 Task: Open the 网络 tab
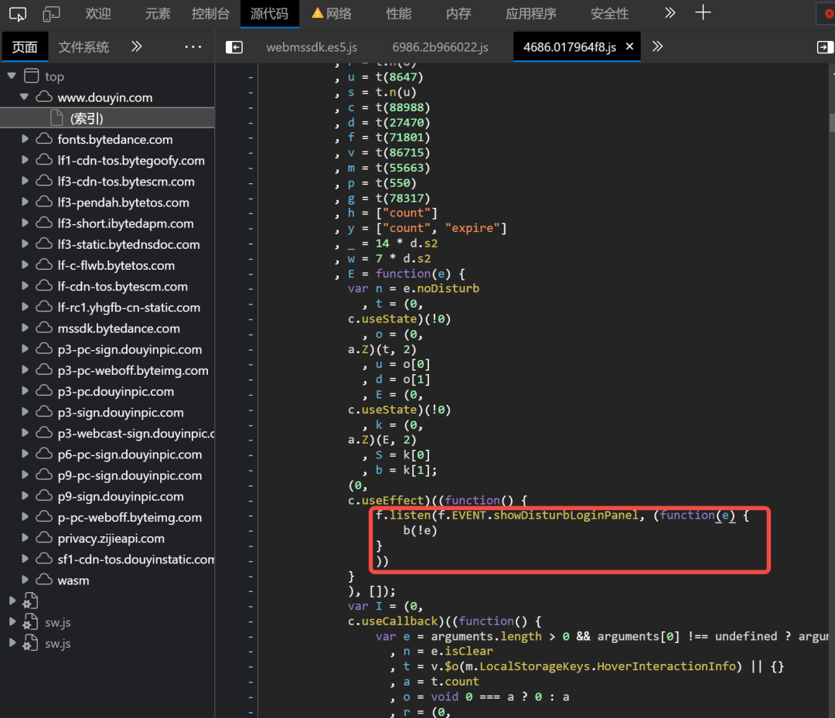tap(332, 14)
